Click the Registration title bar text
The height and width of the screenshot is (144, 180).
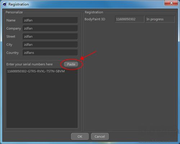(19, 4)
